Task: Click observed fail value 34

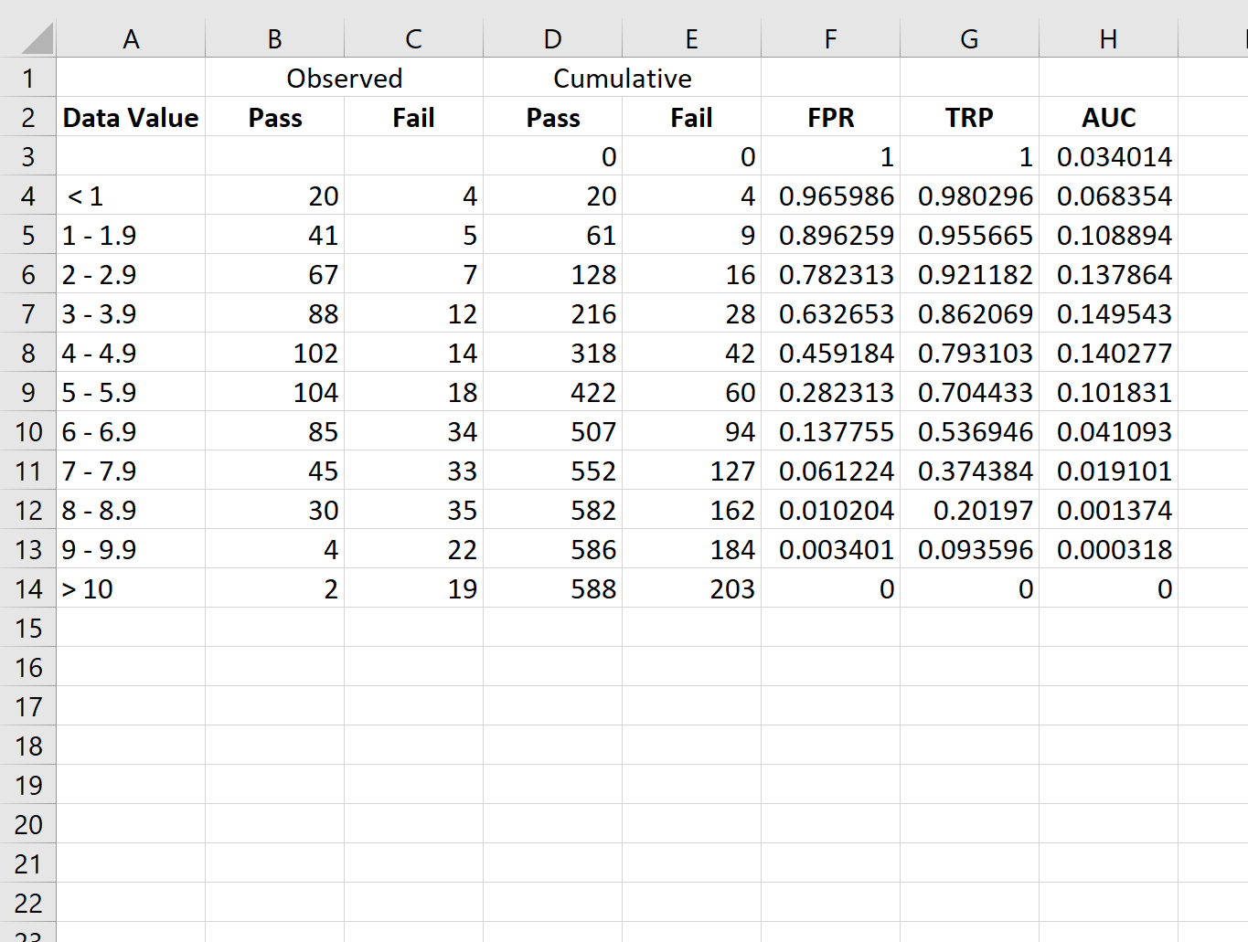Action: pos(413,431)
